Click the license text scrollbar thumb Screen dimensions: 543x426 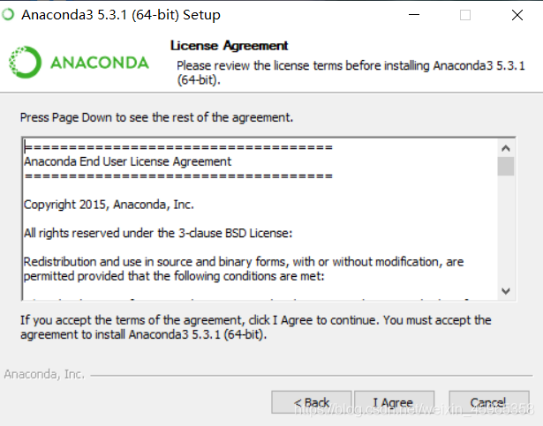pos(506,166)
